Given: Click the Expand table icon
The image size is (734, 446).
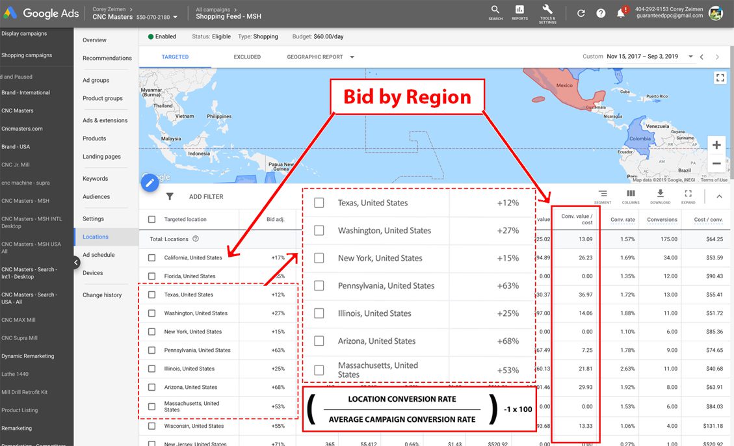Looking at the screenshot, I should (688, 196).
